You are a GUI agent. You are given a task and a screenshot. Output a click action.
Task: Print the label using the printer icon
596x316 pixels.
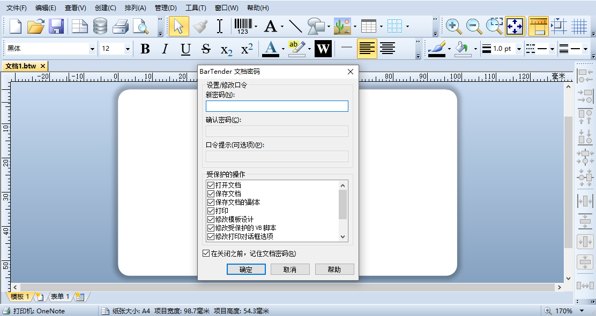click(121, 27)
